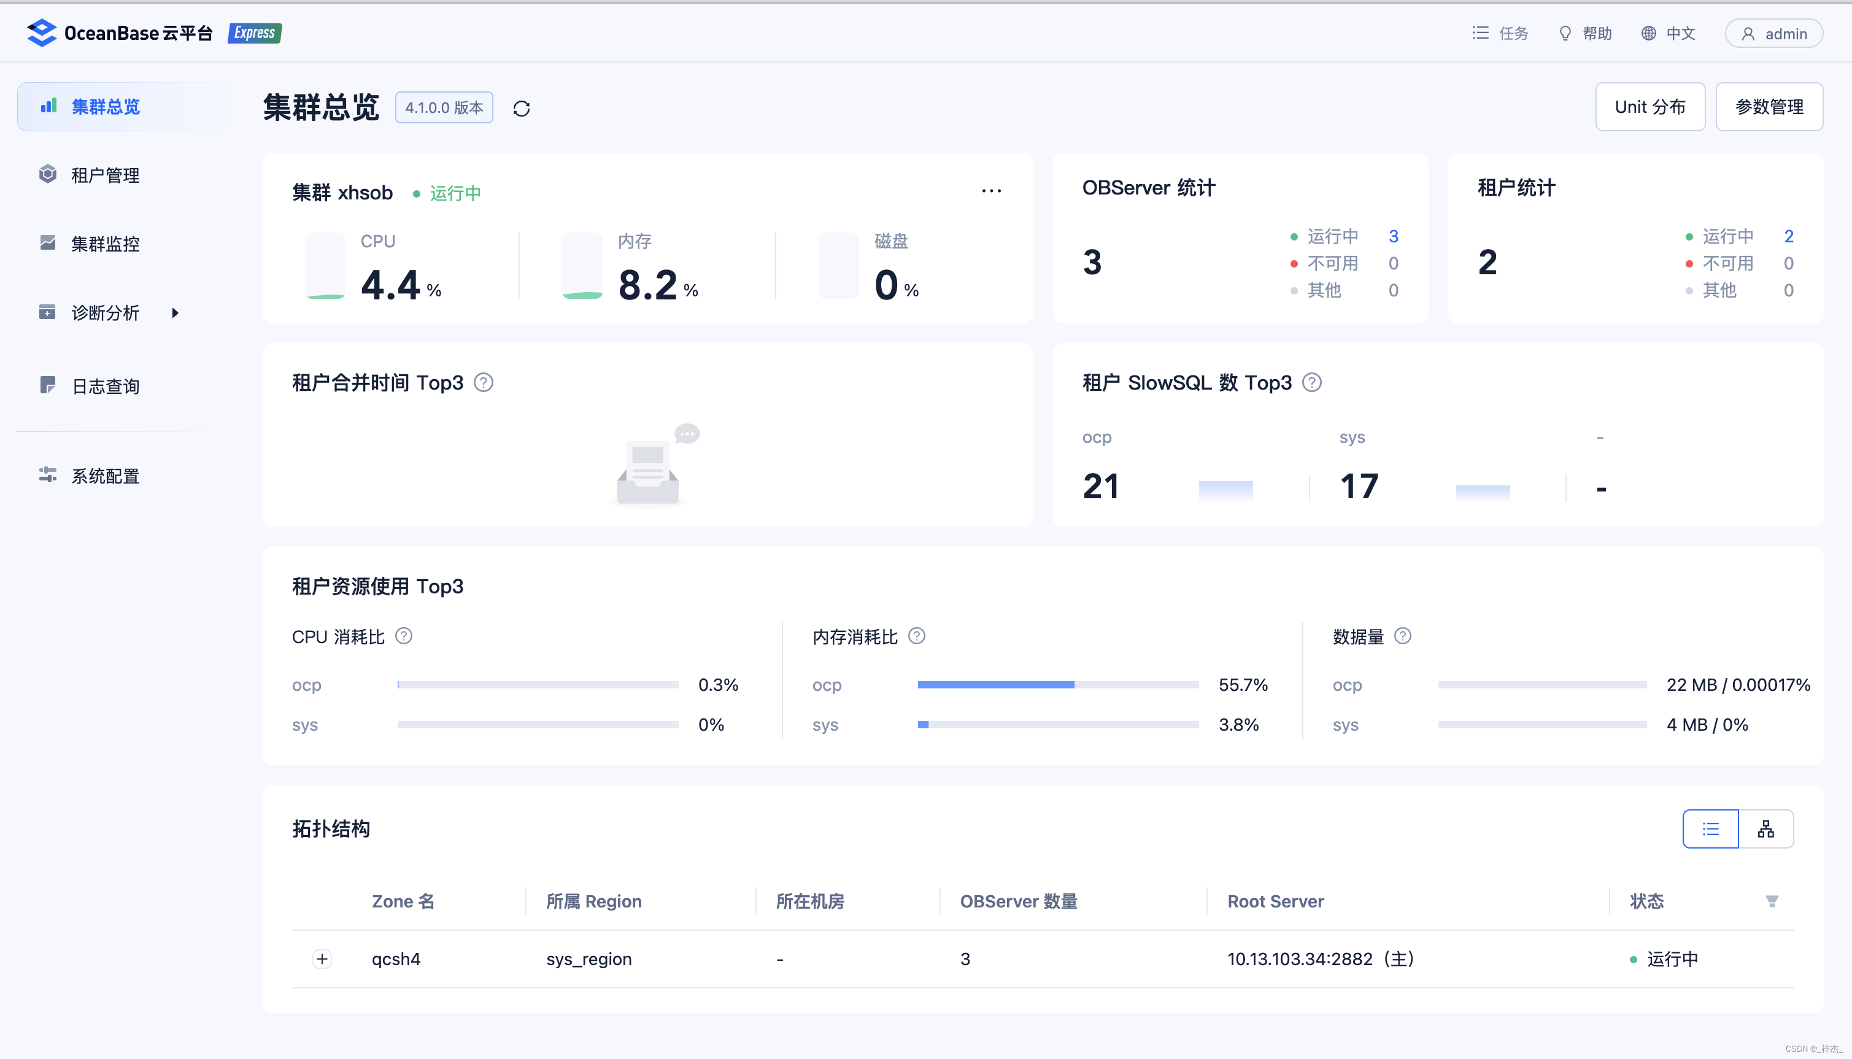
Task: Expand the qcsh4 zone row
Action: click(322, 958)
